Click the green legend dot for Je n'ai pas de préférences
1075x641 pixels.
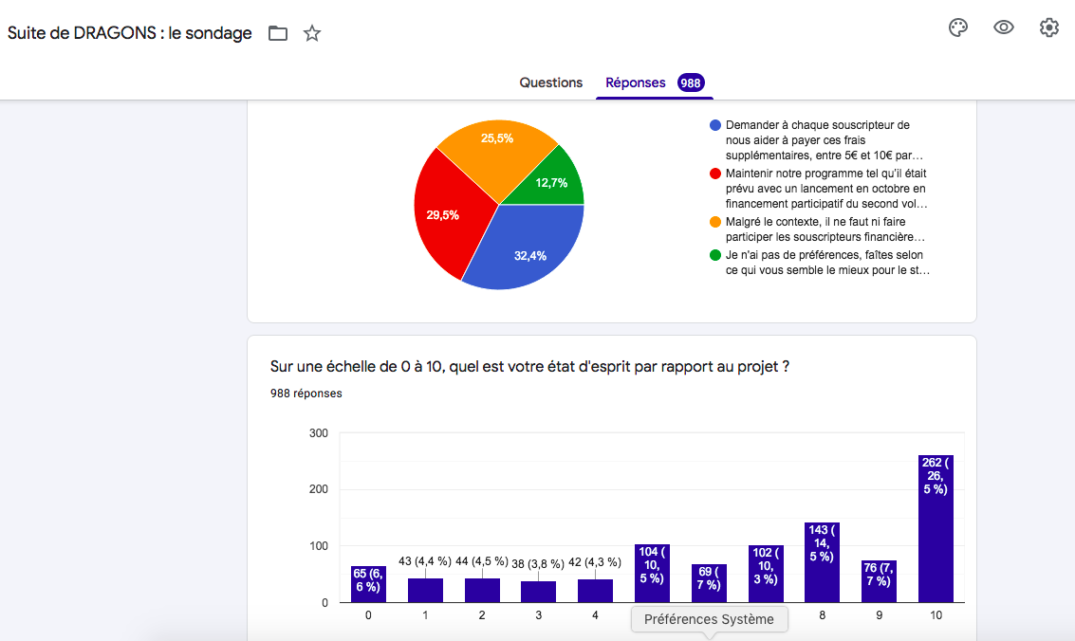click(x=714, y=255)
